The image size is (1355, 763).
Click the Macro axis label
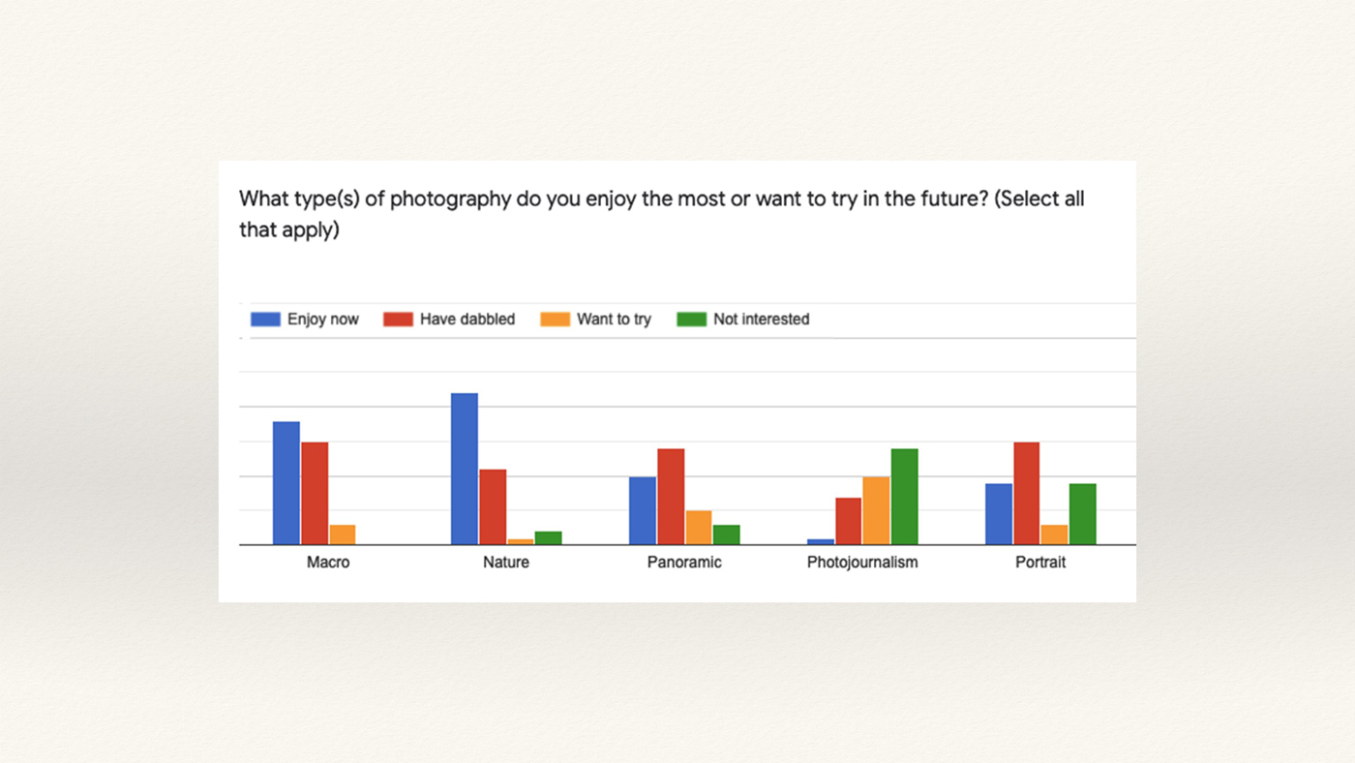(328, 563)
